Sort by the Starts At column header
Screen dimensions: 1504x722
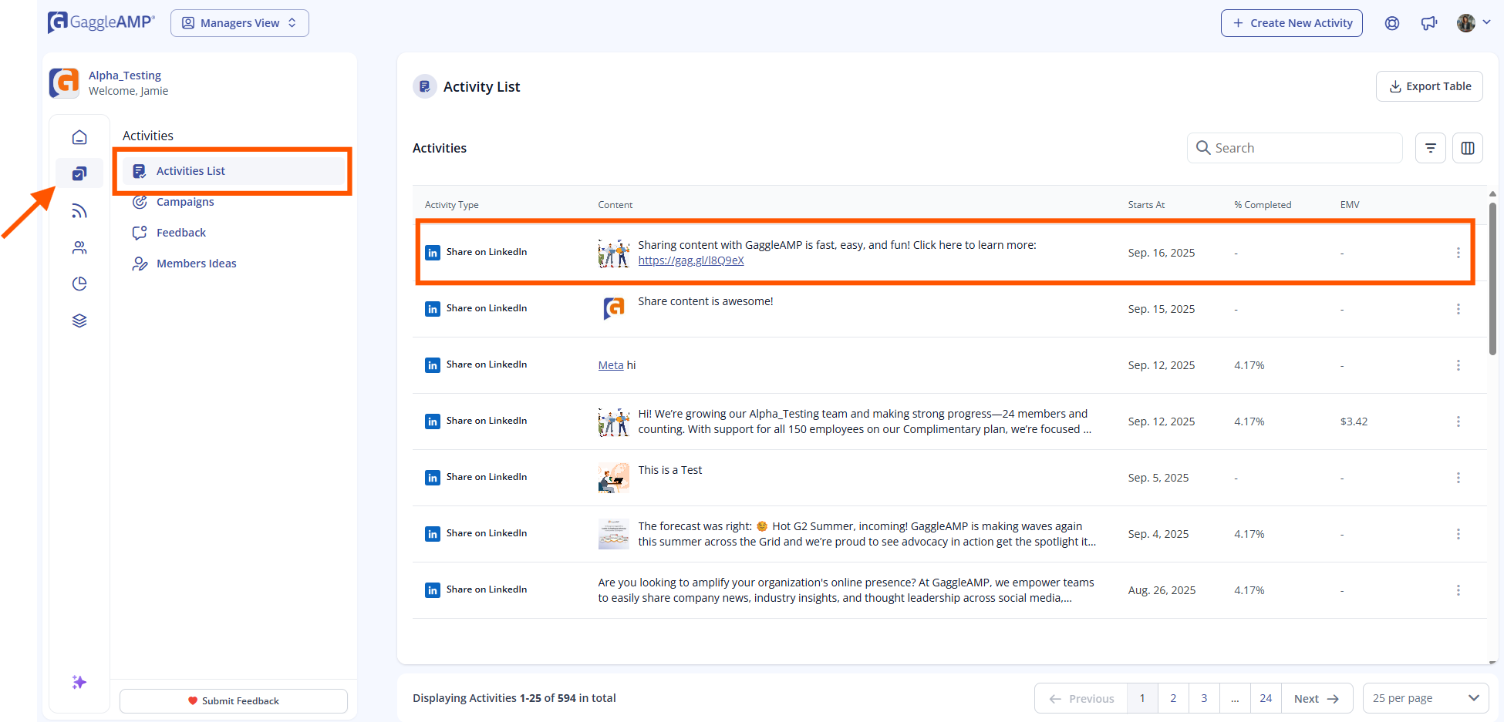point(1146,205)
